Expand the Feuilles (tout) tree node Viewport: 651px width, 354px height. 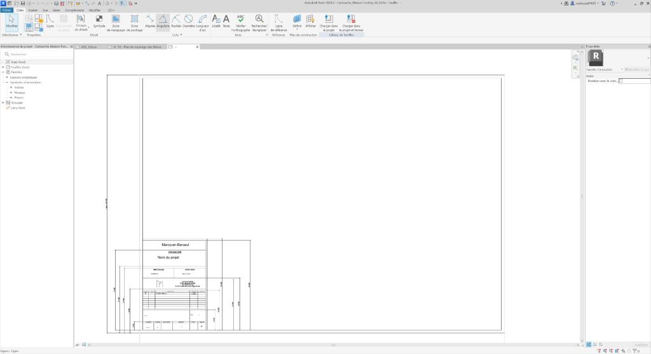pos(3,67)
